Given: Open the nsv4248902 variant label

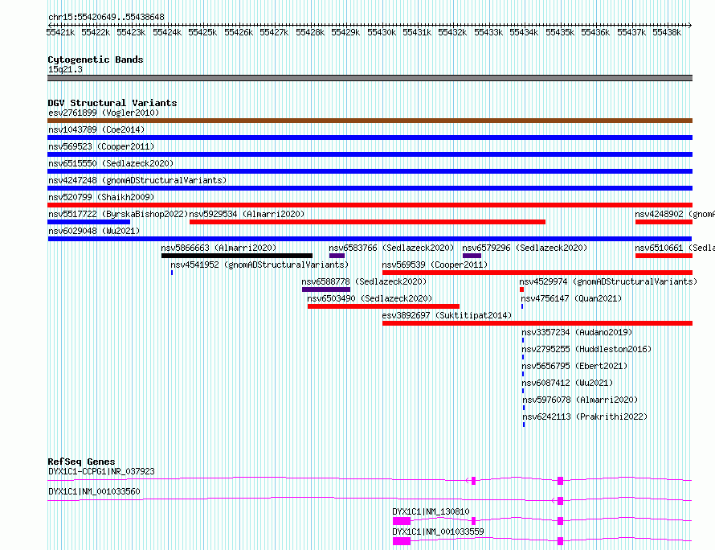Looking at the screenshot, I should coord(675,214).
